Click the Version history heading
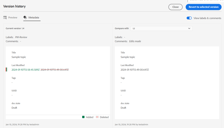Image resolution: width=224 pixels, height=128 pixels. point(14,6)
